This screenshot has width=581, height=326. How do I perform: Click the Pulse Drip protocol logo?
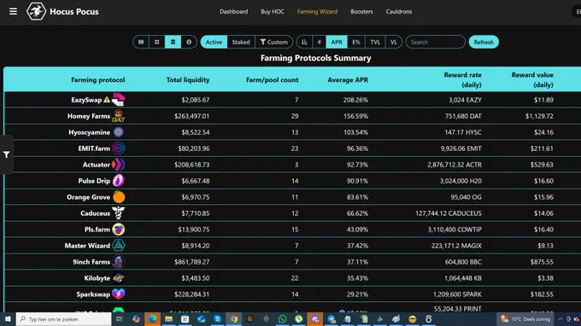point(118,181)
